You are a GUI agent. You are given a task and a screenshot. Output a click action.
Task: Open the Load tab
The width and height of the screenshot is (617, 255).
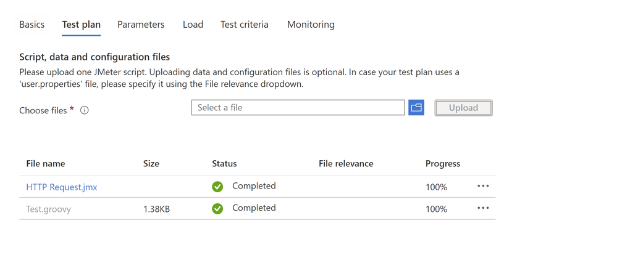[x=193, y=24]
